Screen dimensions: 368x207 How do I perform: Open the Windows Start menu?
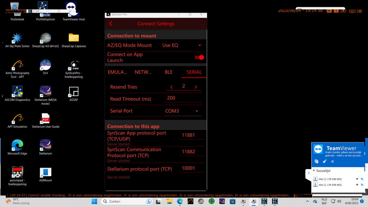(x=95, y=201)
